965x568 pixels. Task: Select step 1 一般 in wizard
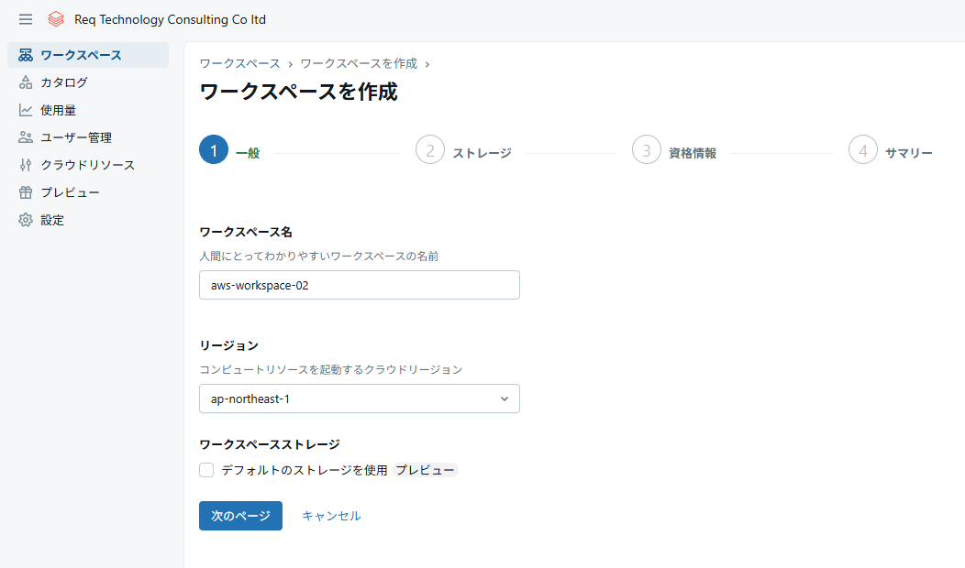pyautogui.click(x=214, y=150)
